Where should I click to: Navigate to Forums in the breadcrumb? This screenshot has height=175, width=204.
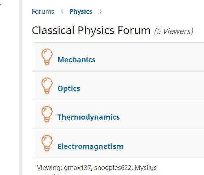pos(43,12)
